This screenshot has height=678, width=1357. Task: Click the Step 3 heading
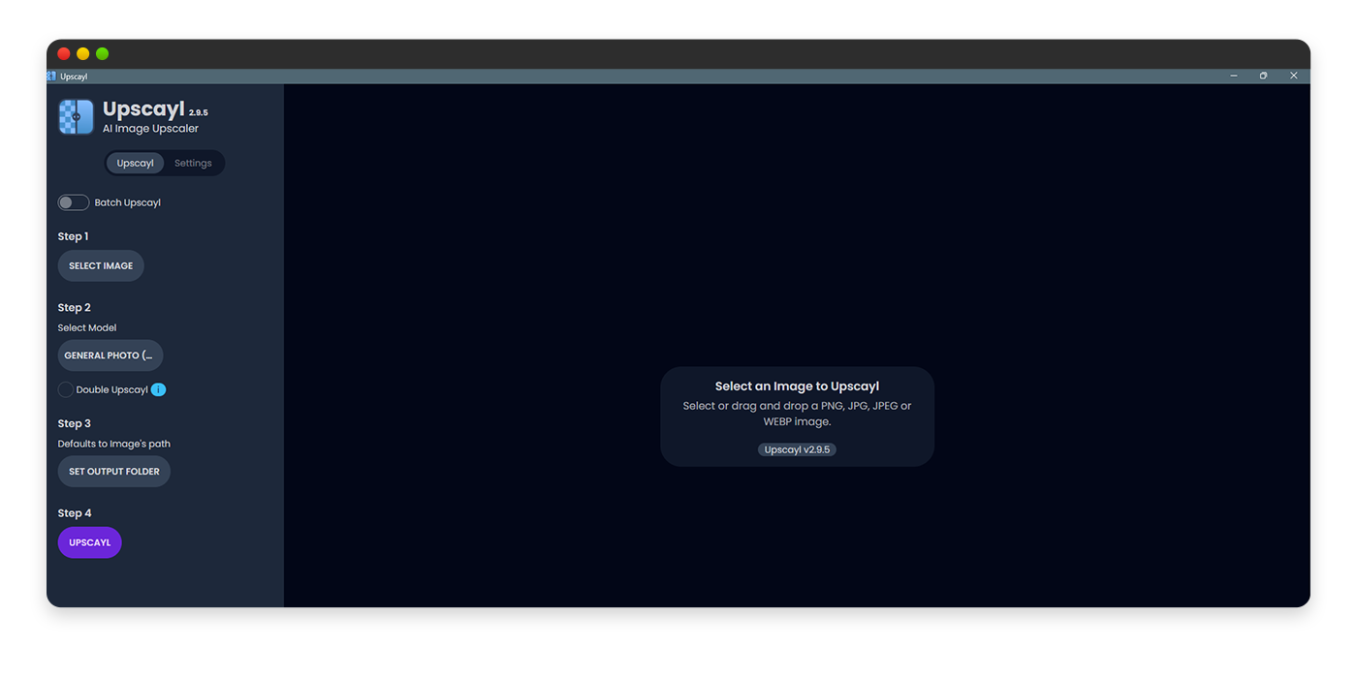tap(75, 423)
